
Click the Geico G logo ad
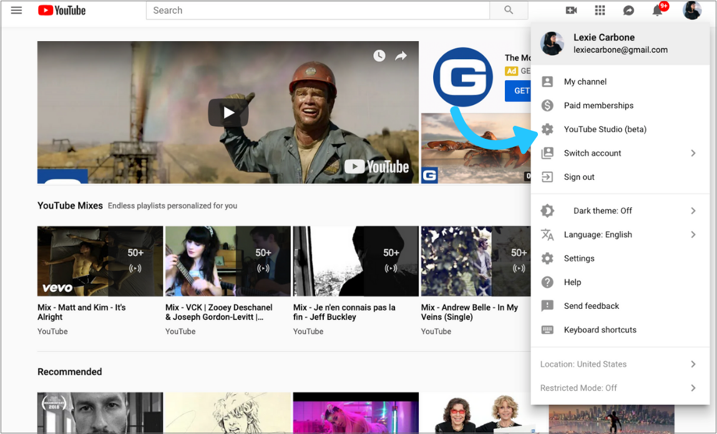463,77
